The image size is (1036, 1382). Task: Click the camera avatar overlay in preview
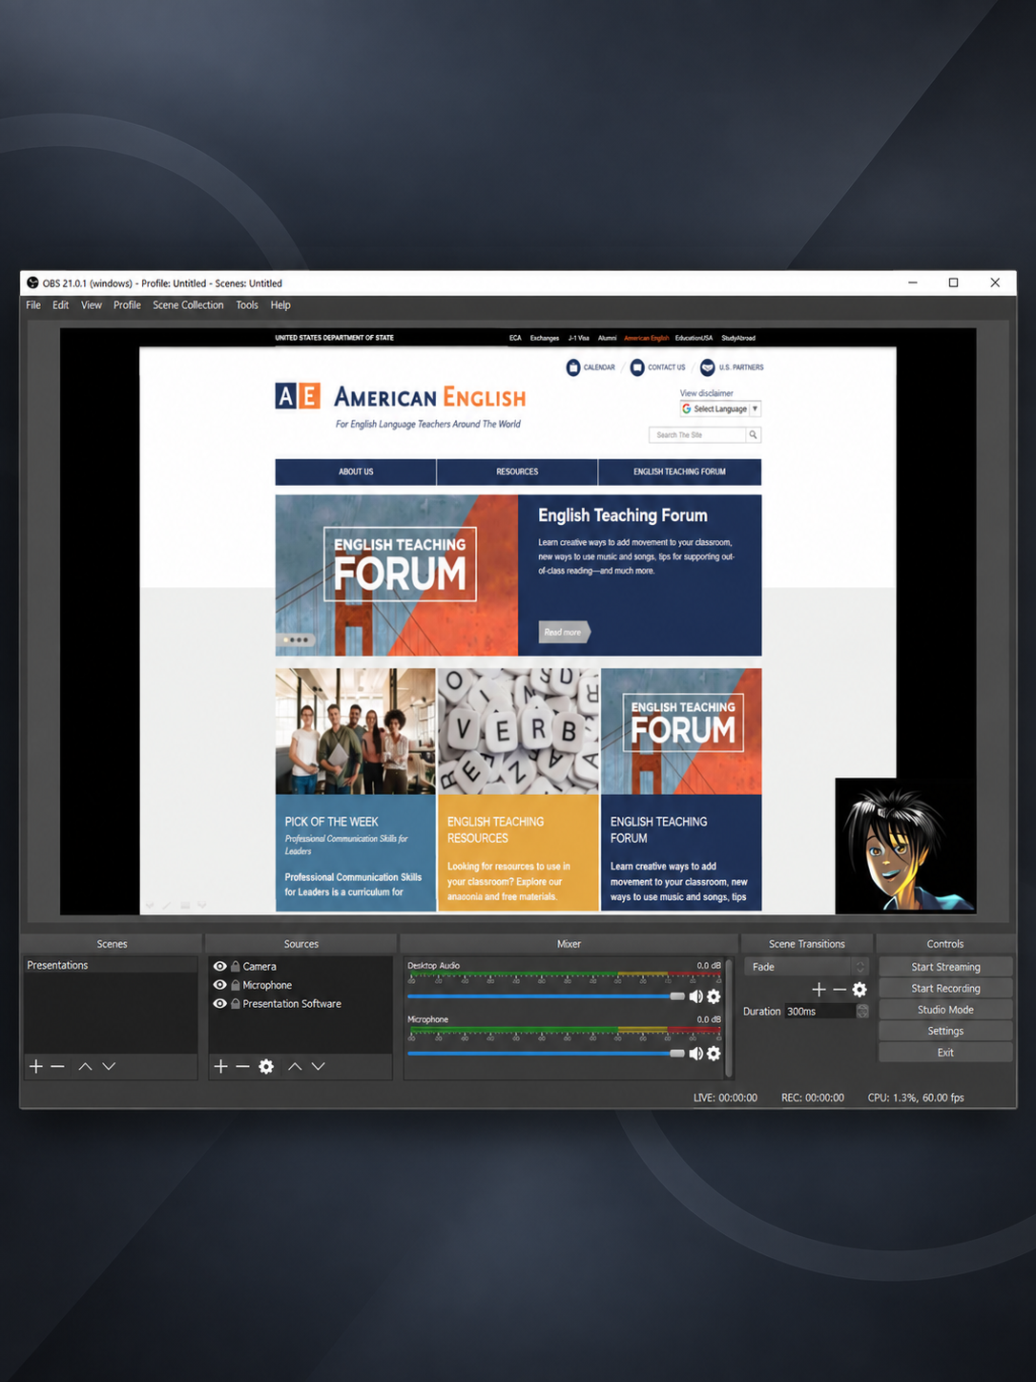coord(905,846)
